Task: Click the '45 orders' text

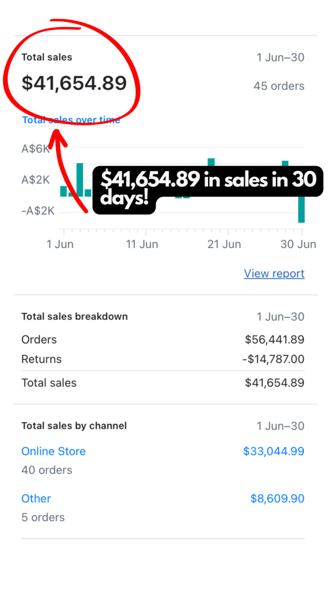Action: pyautogui.click(x=279, y=86)
